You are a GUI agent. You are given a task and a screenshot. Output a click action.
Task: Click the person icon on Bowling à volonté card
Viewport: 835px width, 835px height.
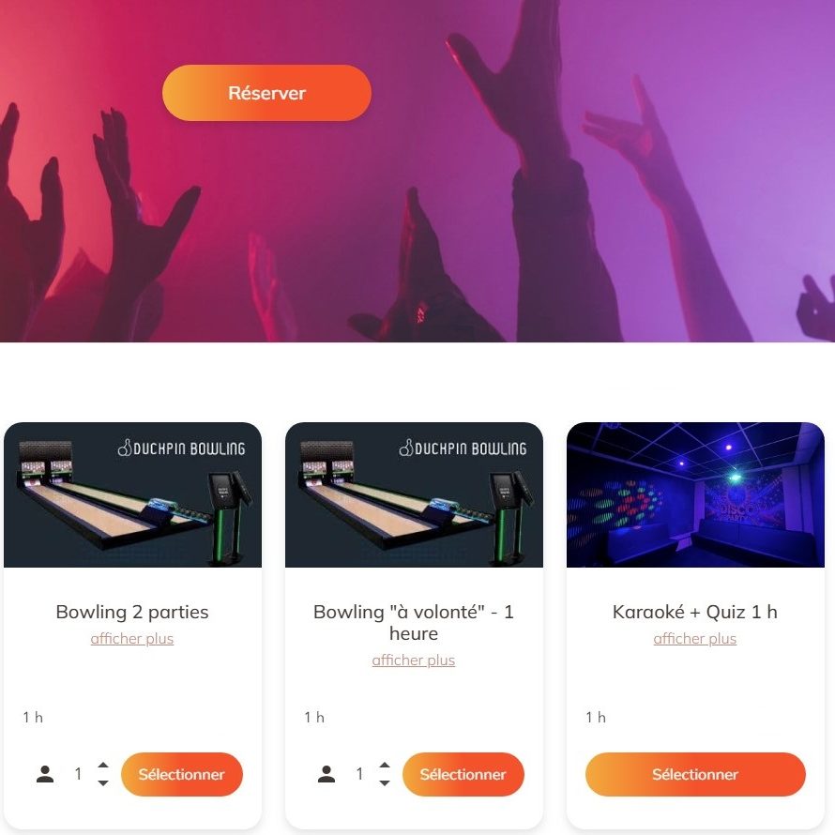[326, 774]
